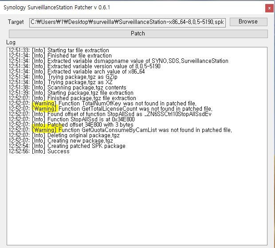Select 'Creating new package.tgz' line
The image size is (275, 248).
tap(61, 141)
